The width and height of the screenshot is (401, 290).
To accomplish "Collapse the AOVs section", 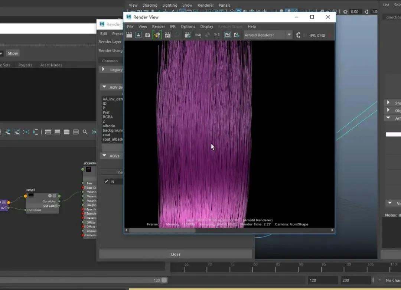I will (x=104, y=156).
